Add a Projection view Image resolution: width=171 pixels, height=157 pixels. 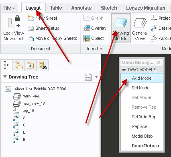161,18
